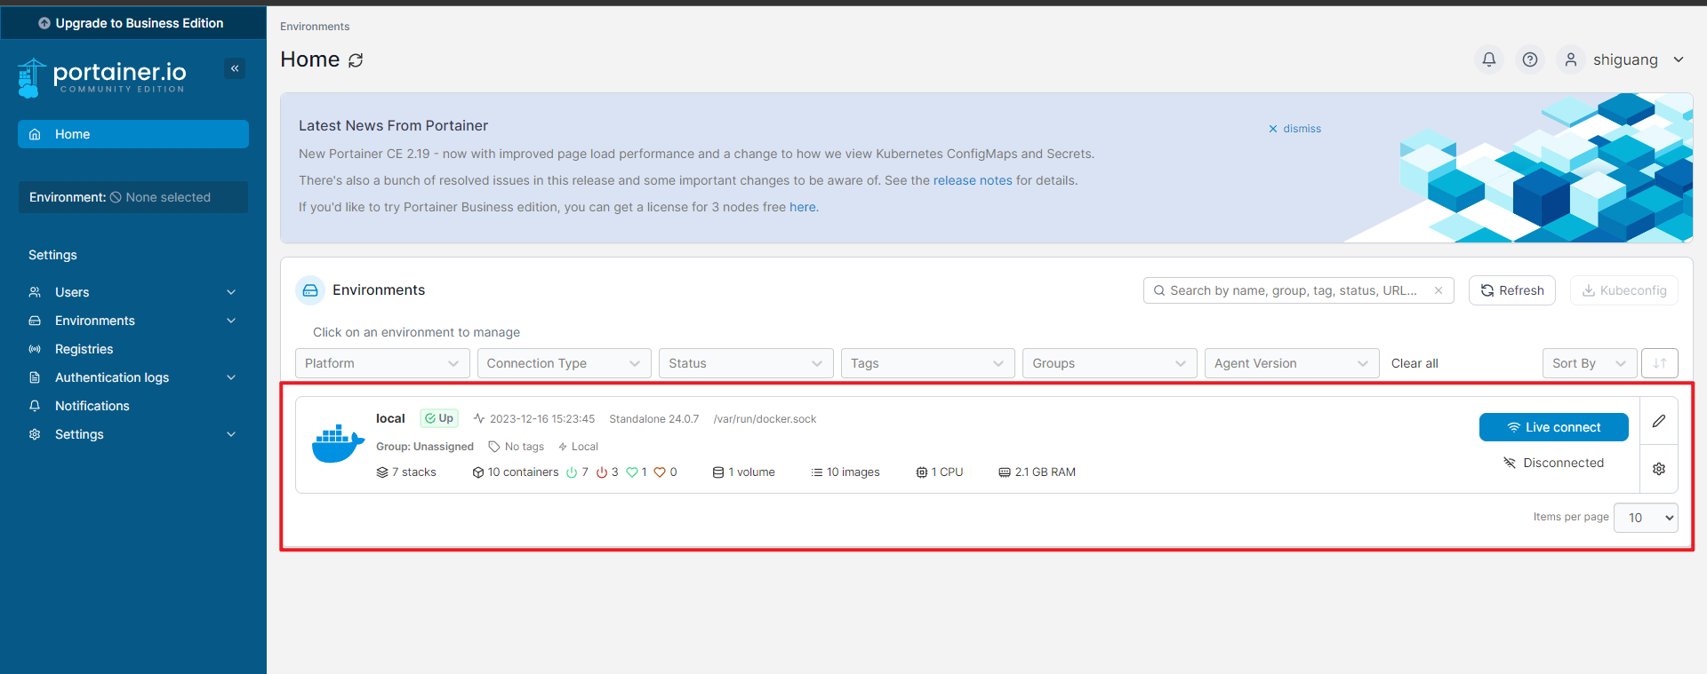Viewport: 1707px width, 674px height.
Task: Click the volume database icon
Action: click(718, 472)
